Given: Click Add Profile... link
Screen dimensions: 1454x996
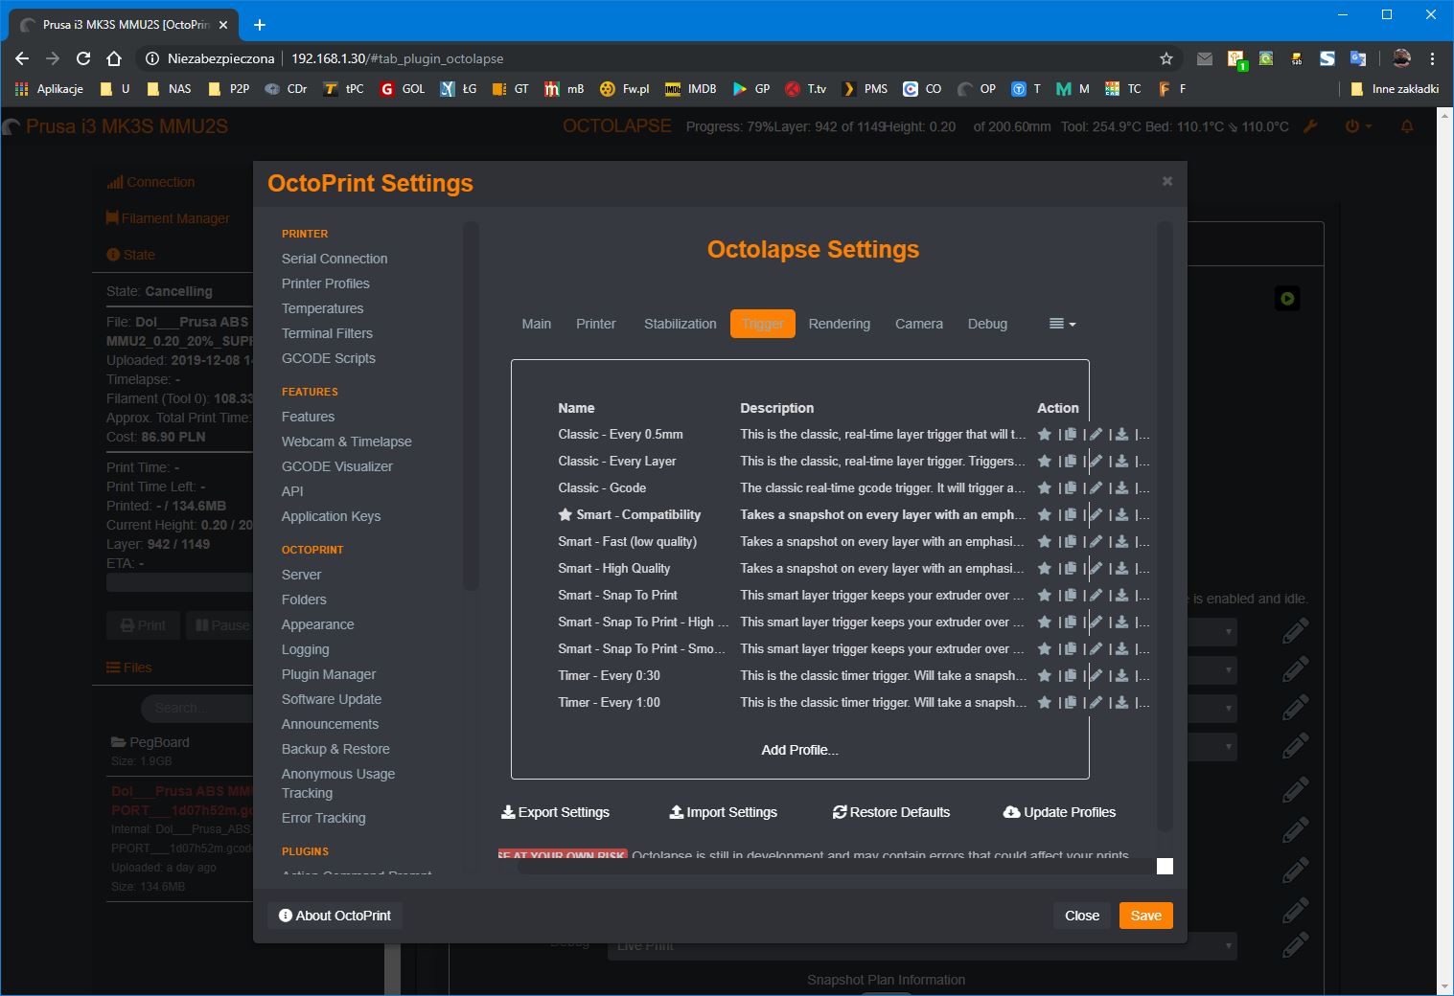Looking at the screenshot, I should tap(800, 750).
